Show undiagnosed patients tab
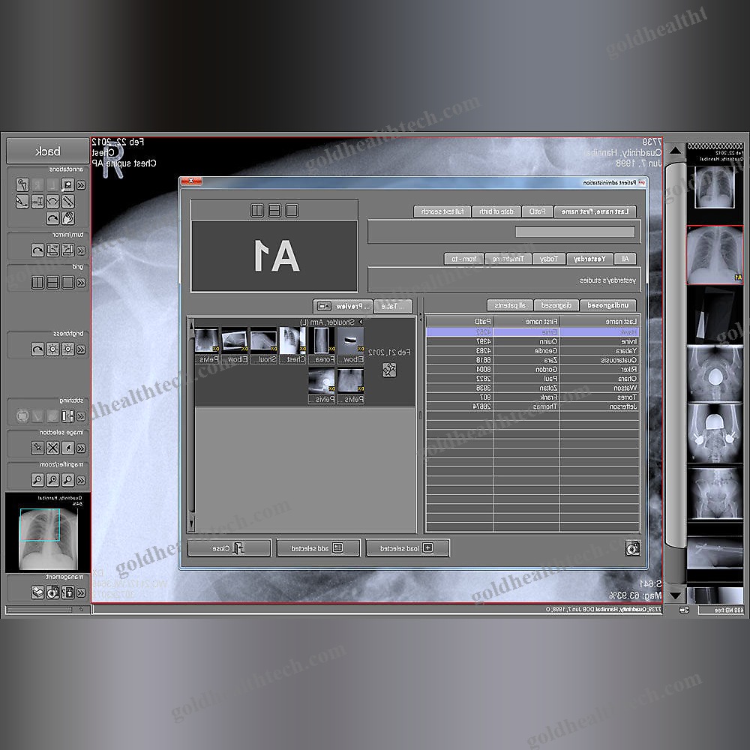750x750 pixels. (x=608, y=305)
